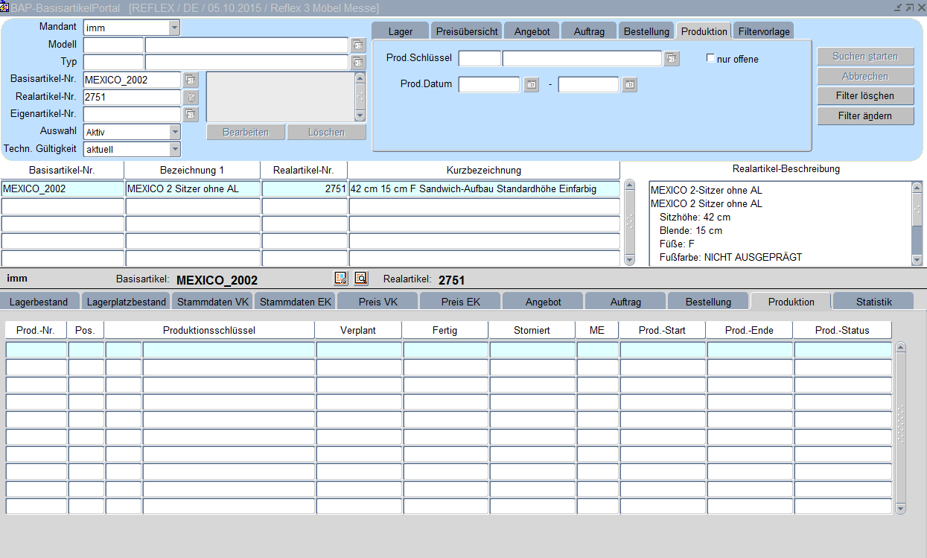Click lookup icon beside Eigenartikel-Nr. field

click(x=191, y=115)
